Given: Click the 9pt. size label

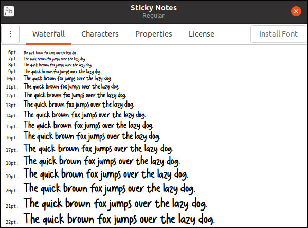Looking at the screenshot, I should coord(13,72).
